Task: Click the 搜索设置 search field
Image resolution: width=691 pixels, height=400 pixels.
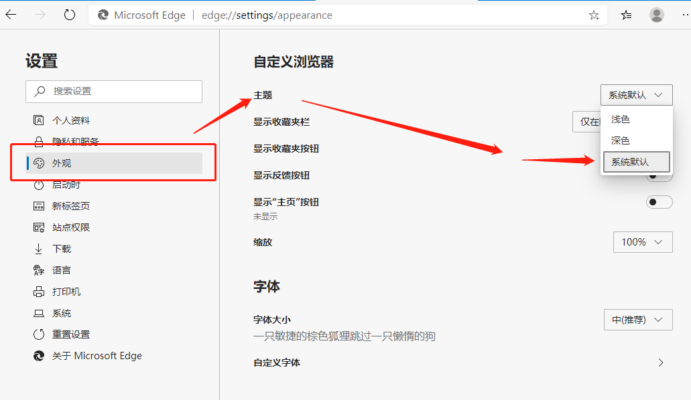Action: point(114,92)
